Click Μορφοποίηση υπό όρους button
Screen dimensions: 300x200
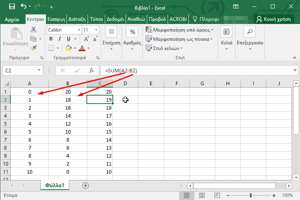click(180, 30)
